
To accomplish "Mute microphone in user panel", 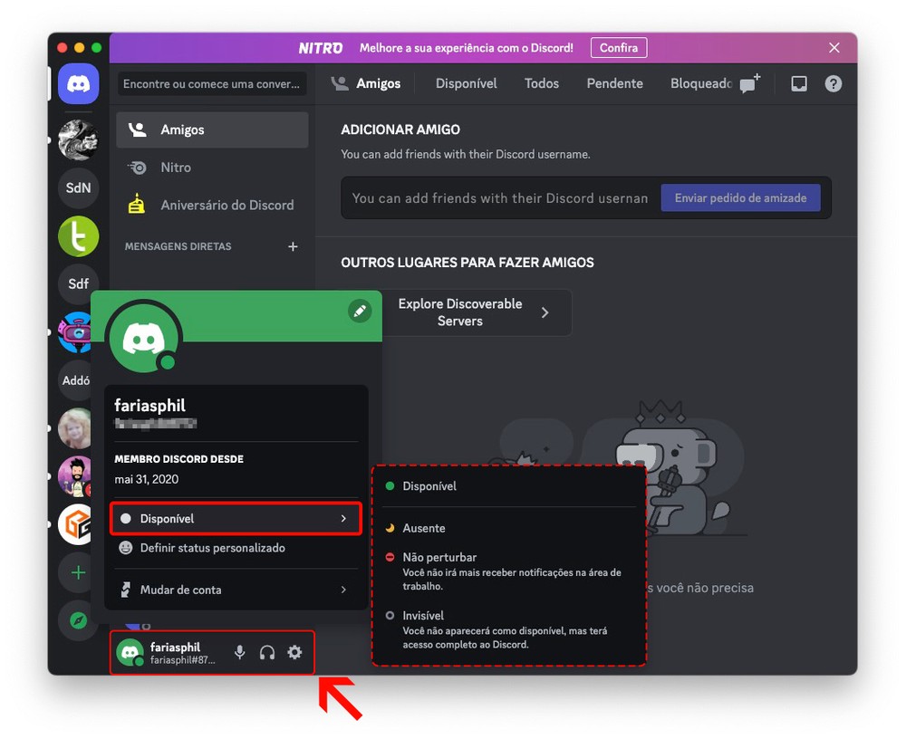I will point(240,652).
